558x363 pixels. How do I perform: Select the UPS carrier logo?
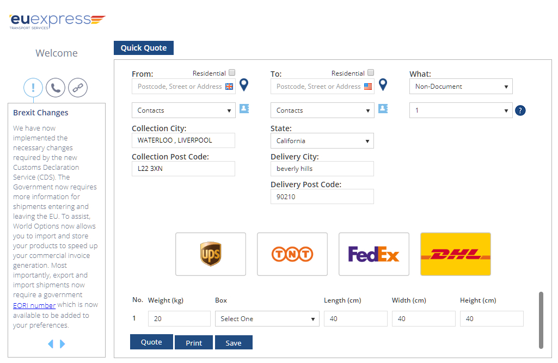point(211,254)
